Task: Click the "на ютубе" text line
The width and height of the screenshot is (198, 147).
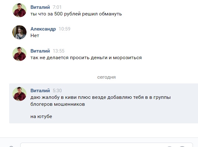Action: coord(41,116)
